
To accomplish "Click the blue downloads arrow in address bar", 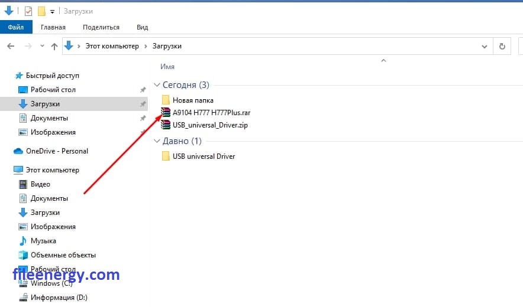I will [x=69, y=45].
